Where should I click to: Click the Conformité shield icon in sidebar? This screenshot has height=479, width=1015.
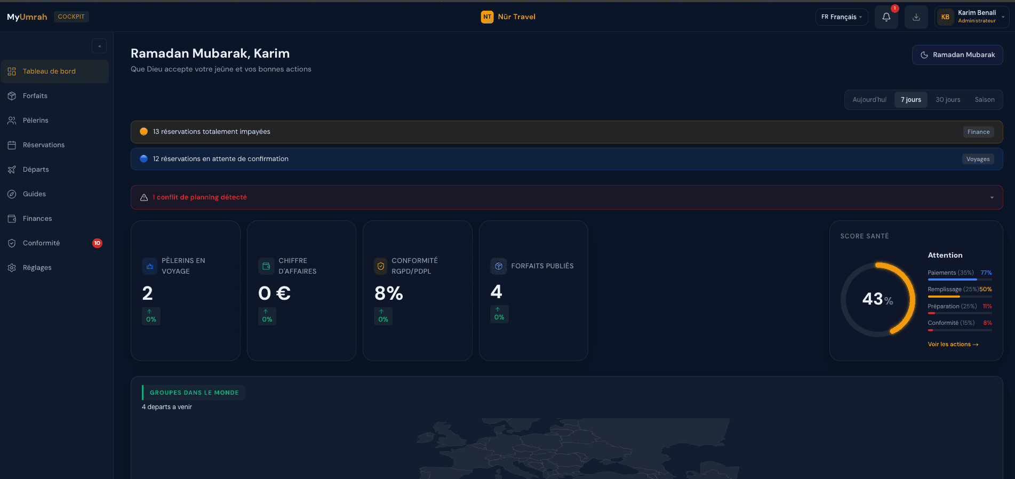tap(12, 243)
